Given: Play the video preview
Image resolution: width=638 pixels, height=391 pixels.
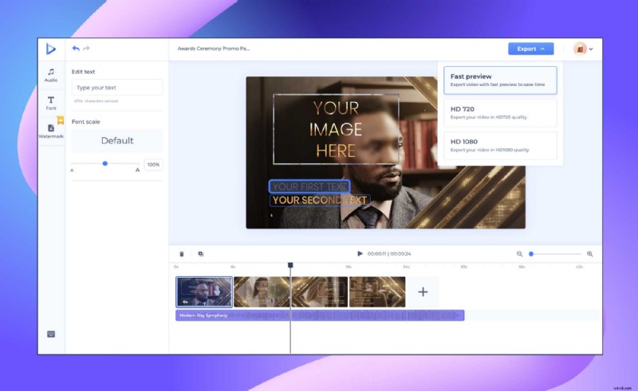Looking at the screenshot, I should [360, 253].
